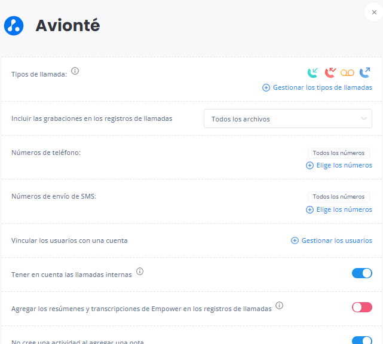Toggle No cree una actividad al agregar una nota
Image resolution: width=383 pixels, height=344 pixels.
(x=361, y=340)
